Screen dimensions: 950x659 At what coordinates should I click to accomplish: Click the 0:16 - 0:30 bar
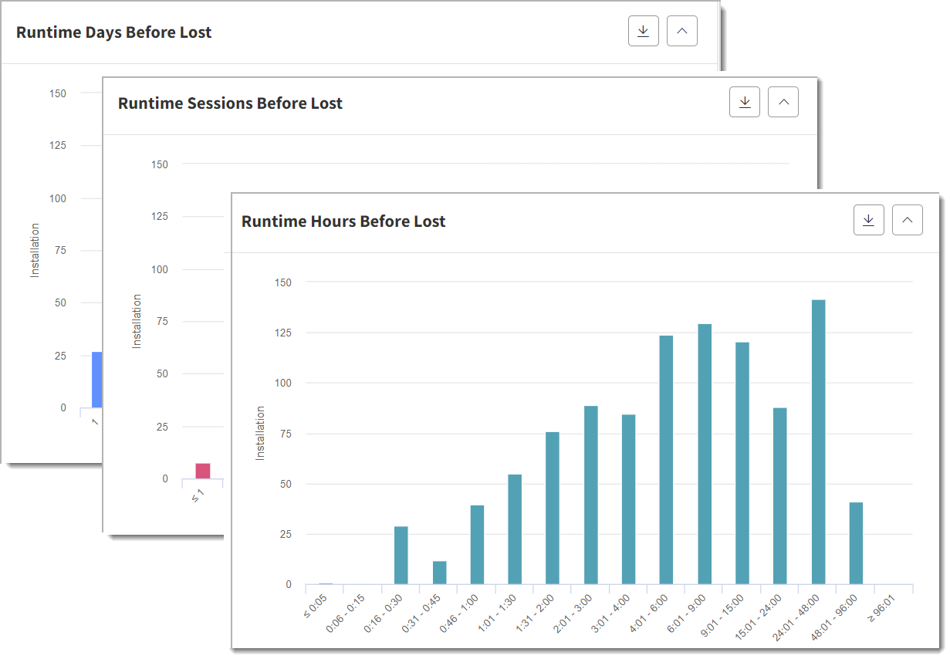401,556
